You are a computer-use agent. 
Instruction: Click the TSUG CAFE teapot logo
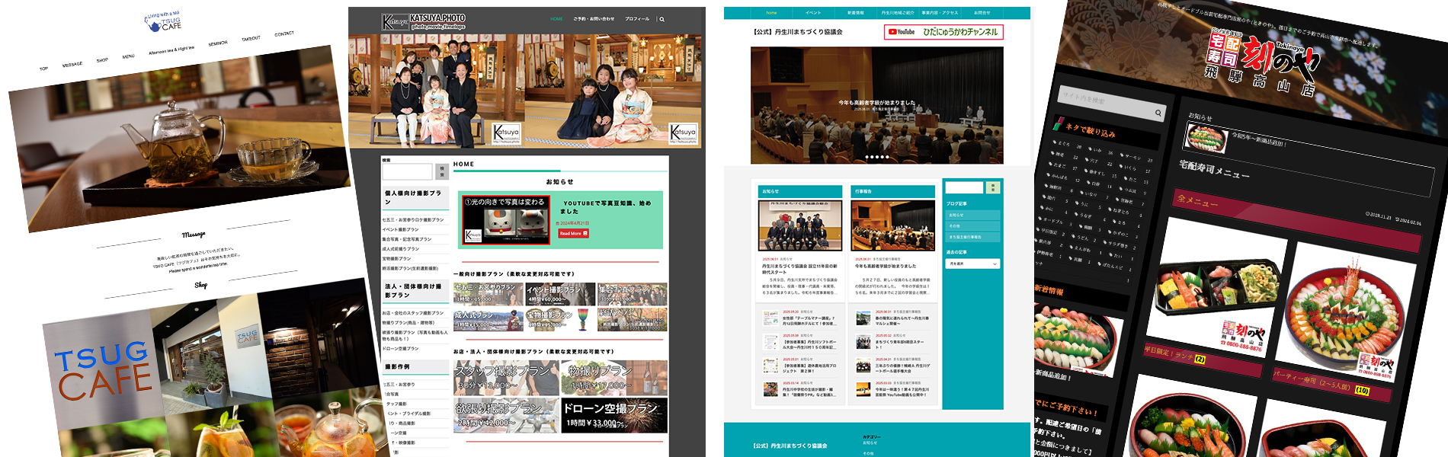coord(163,21)
